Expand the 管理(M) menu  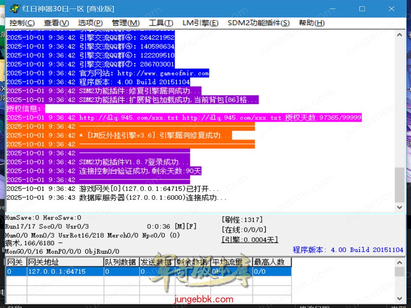pos(126,23)
